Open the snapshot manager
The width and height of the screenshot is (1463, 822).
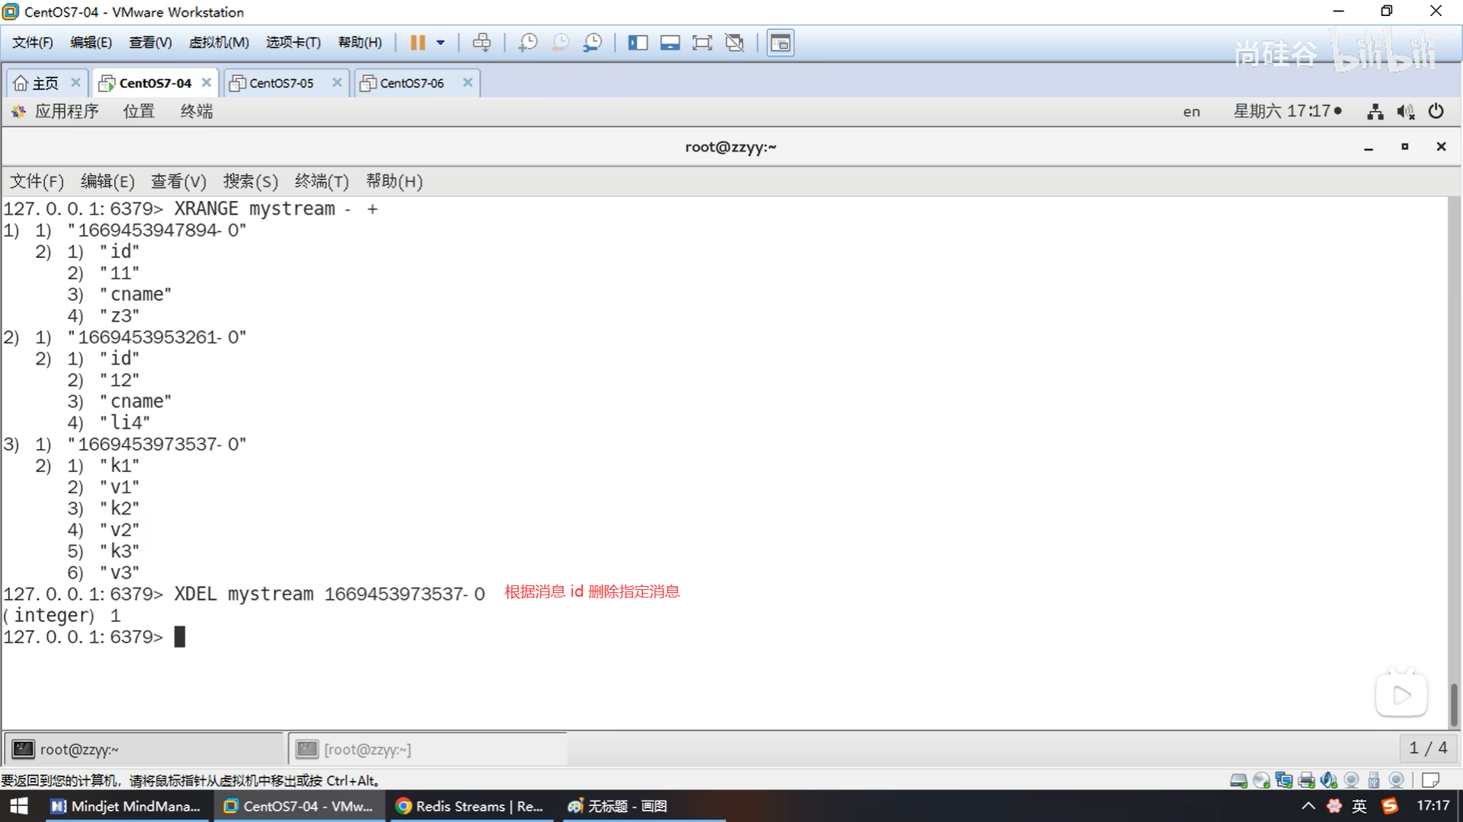(592, 43)
